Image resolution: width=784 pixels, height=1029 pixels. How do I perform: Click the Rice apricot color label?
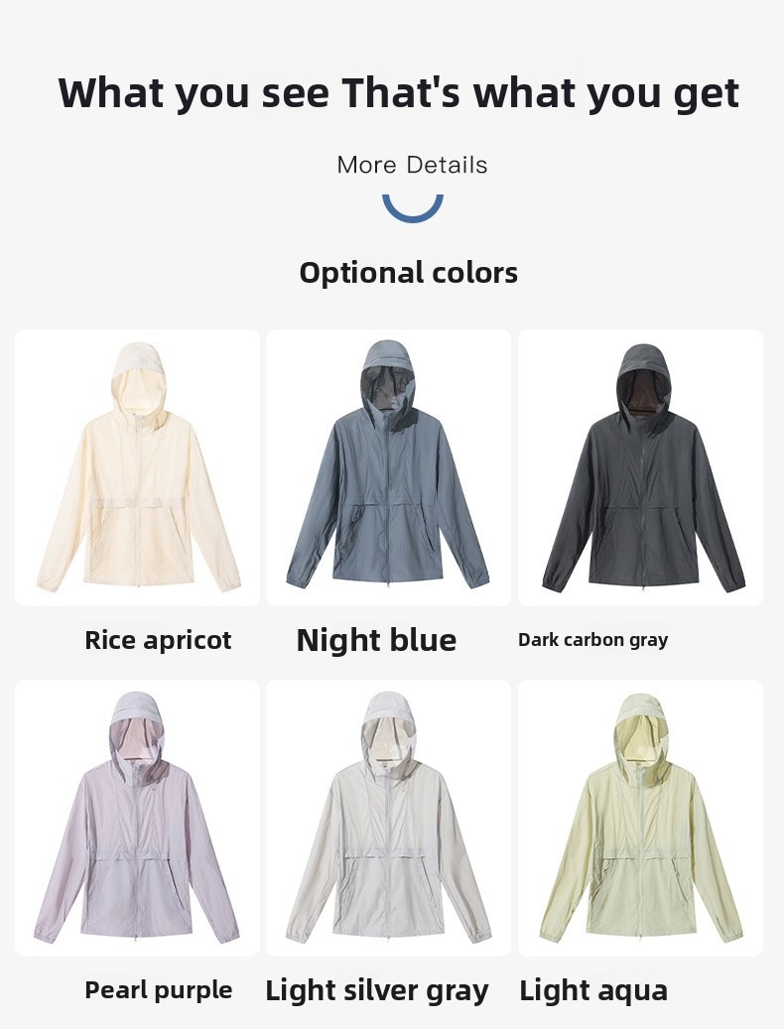tap(158, 640)
